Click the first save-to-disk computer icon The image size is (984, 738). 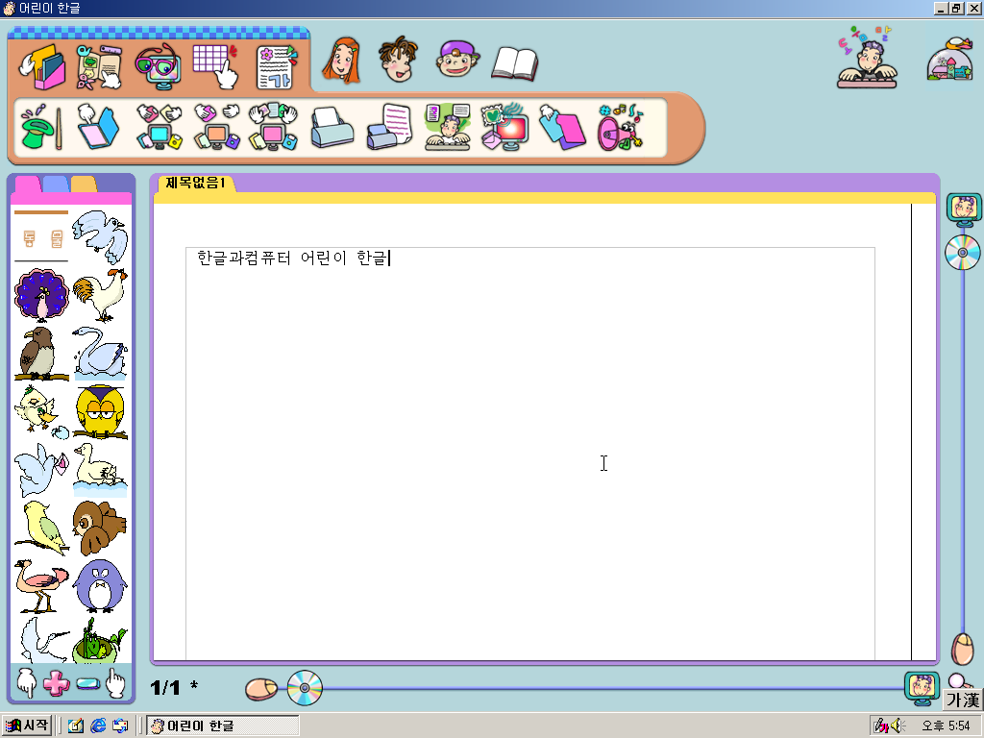pos(160,127)
